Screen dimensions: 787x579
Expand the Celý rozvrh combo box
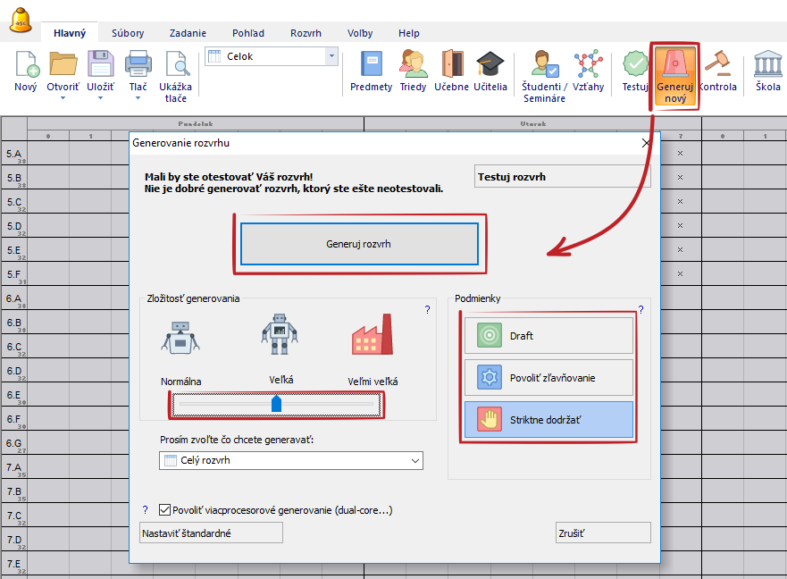point(414,460)
